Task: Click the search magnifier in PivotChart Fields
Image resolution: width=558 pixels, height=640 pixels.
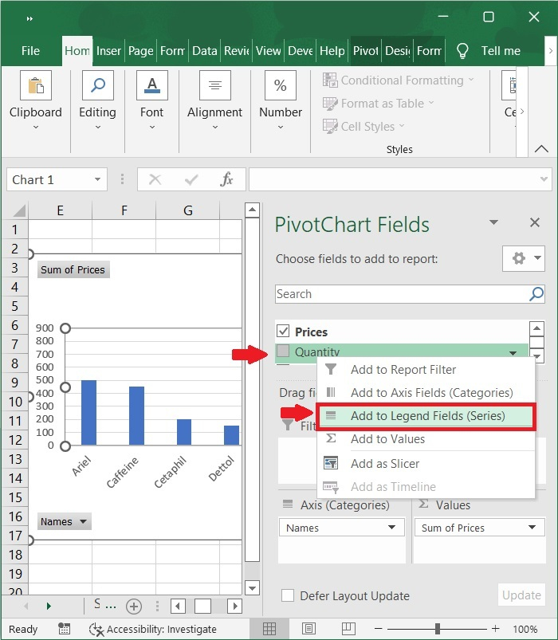Action: pos(536,294)
